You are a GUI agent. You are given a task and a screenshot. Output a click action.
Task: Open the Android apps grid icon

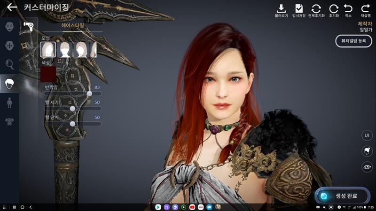pyautogui.click(x=5, y=207)
